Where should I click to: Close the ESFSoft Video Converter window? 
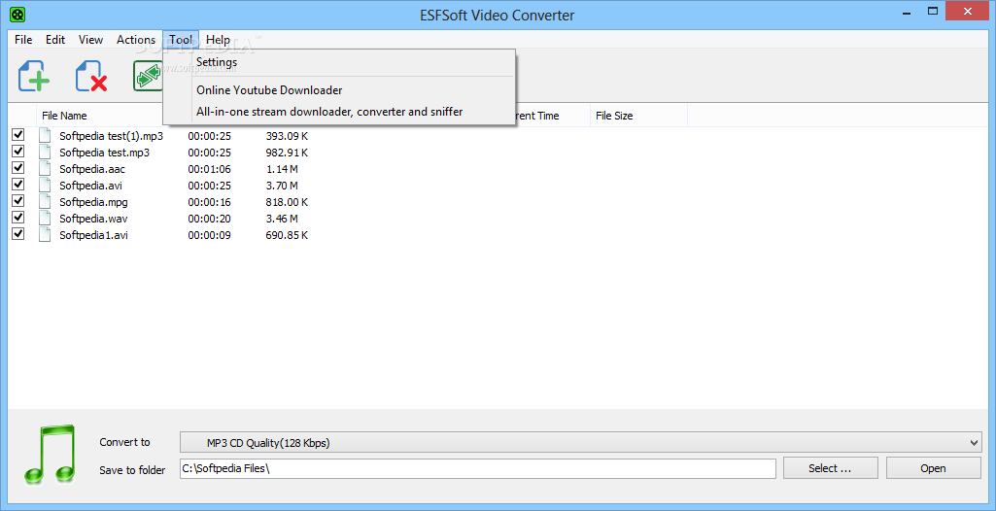point(968,12)
